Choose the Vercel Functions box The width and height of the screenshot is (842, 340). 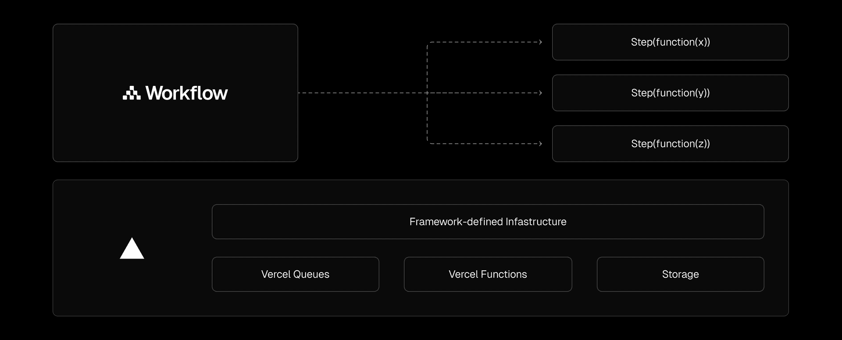pyautogui.click(x=488, y=274)
